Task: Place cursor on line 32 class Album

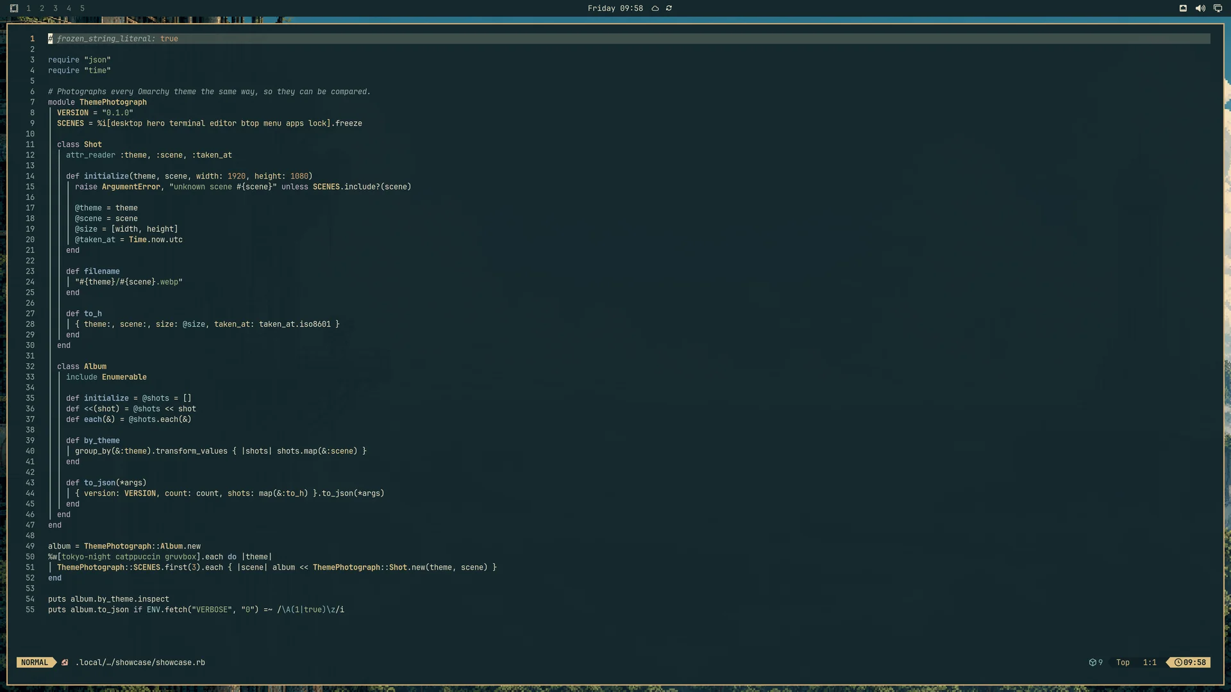Action: [82, 367]
